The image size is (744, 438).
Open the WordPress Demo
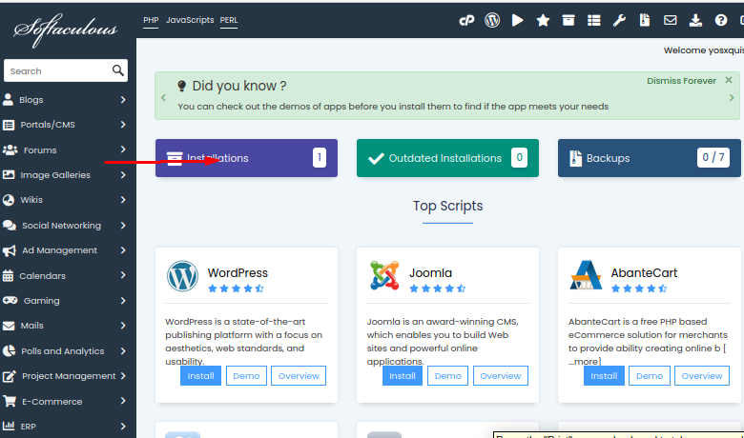click(x=246, y=376)
